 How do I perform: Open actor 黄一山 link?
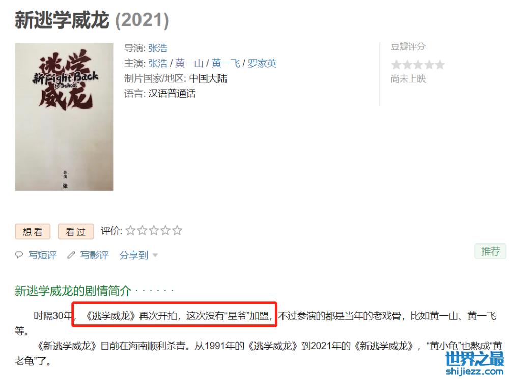point(189,63)
